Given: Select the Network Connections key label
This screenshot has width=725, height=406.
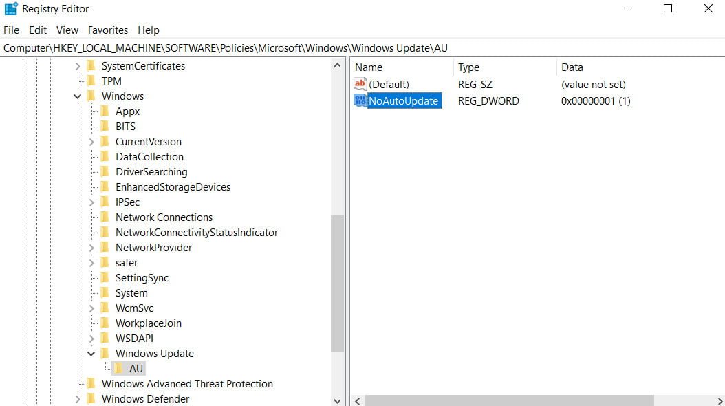Looking at the screenshot, I should [x=164, y=217].
